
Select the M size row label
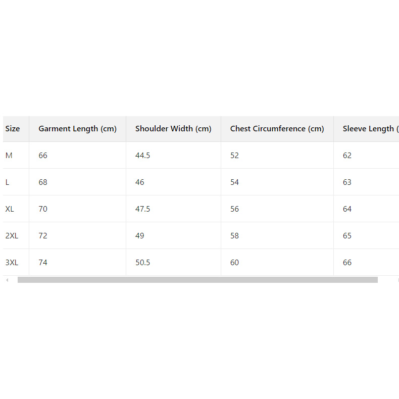[x=9, y=156]
